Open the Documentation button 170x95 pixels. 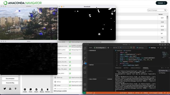pyautogui.click(x=10, y=79)
